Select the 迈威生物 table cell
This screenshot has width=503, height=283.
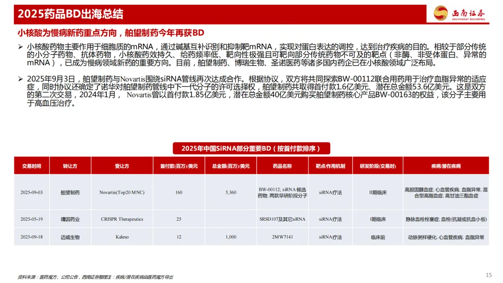(70, 237)
